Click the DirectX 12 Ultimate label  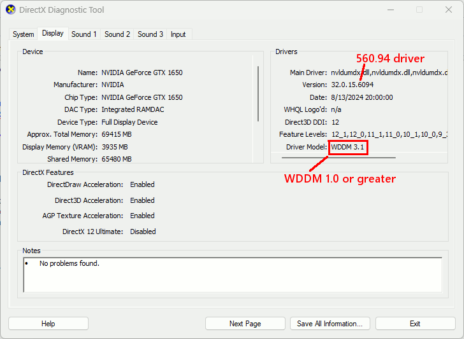[92, 232]
